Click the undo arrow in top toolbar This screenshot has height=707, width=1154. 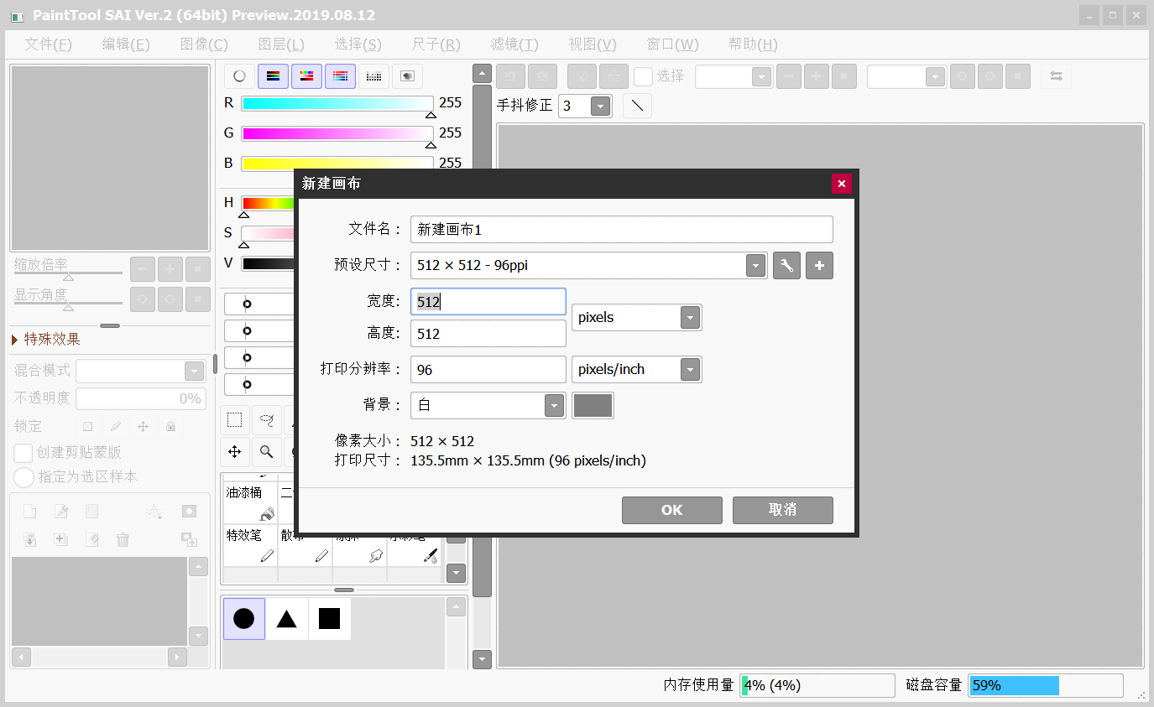[x=510, y=76]
